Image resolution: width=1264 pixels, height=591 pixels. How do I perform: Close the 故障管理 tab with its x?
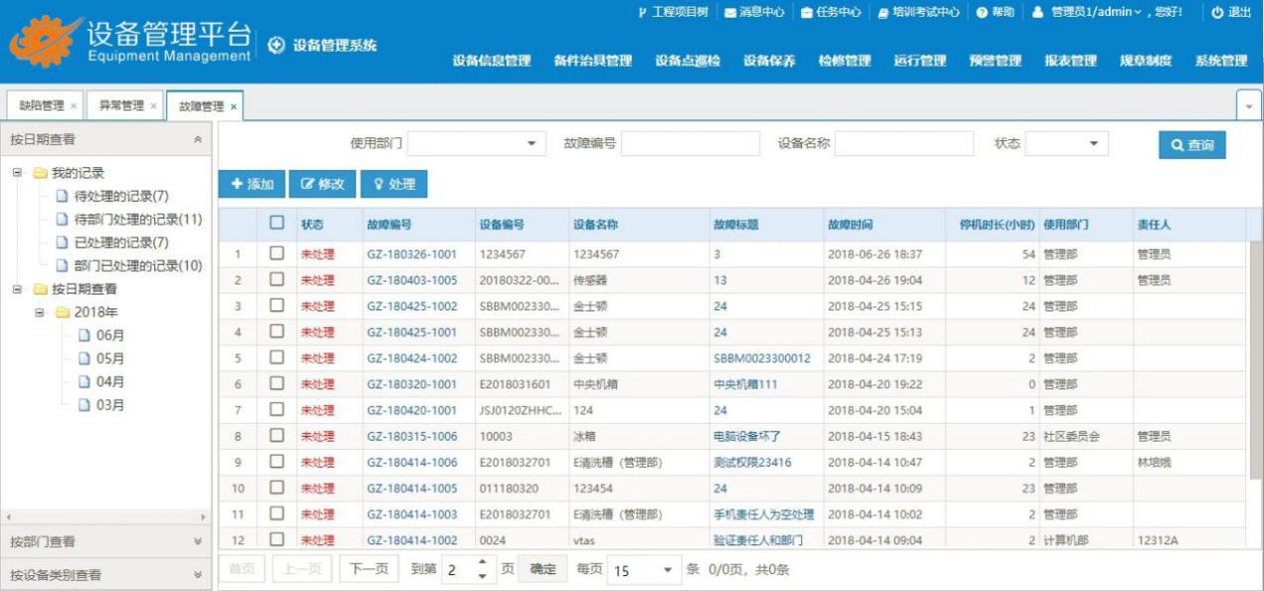(x=234, y=106)
